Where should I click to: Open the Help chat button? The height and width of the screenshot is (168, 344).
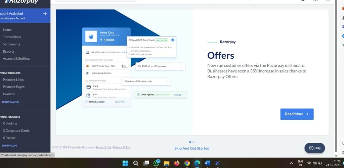click(x=314, y=148)
